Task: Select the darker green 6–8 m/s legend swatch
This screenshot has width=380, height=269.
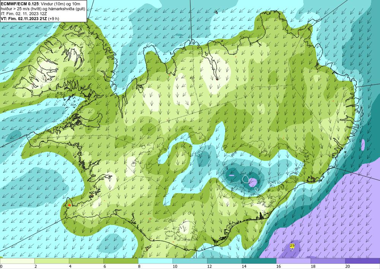Action: [x=121, y=261]
